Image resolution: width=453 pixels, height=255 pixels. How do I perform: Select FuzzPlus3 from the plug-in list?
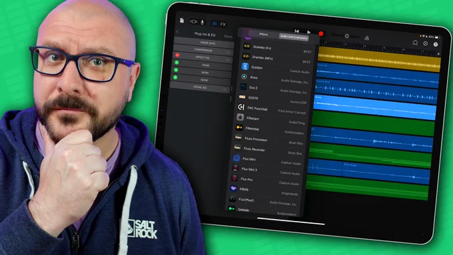coord(264,201)
